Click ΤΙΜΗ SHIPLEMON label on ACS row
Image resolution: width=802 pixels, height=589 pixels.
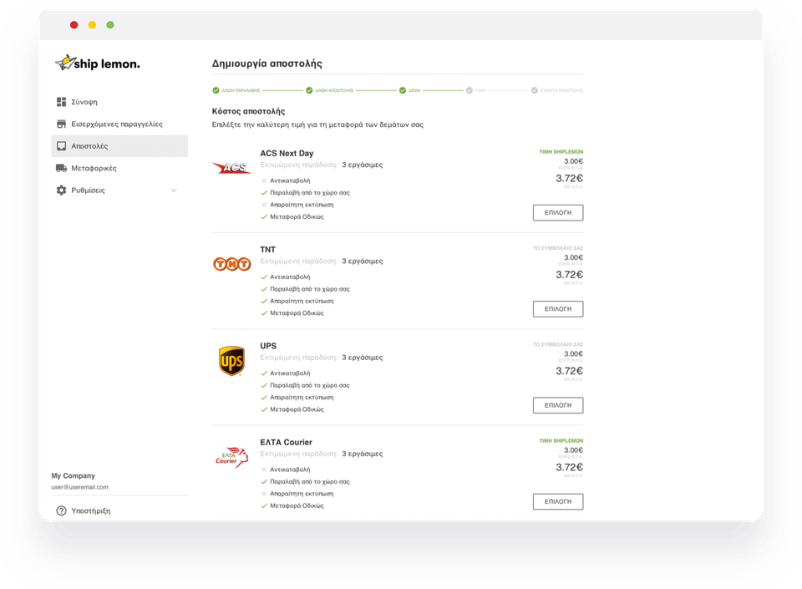[561, 152]
